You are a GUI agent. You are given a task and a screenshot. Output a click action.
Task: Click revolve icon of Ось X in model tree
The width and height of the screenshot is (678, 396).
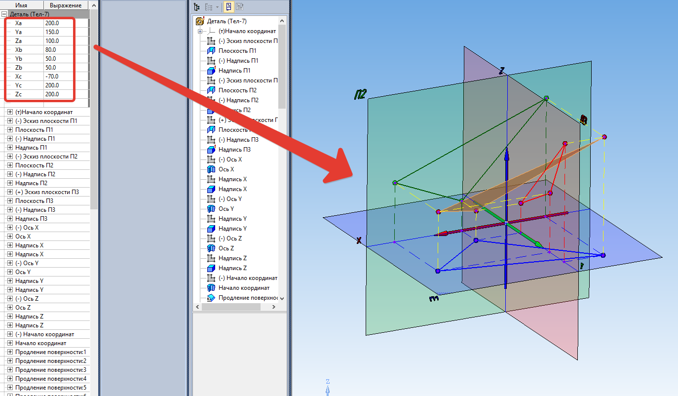211,169
